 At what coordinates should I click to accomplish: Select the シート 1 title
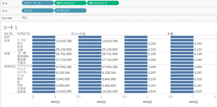click(x=10, y=27)
